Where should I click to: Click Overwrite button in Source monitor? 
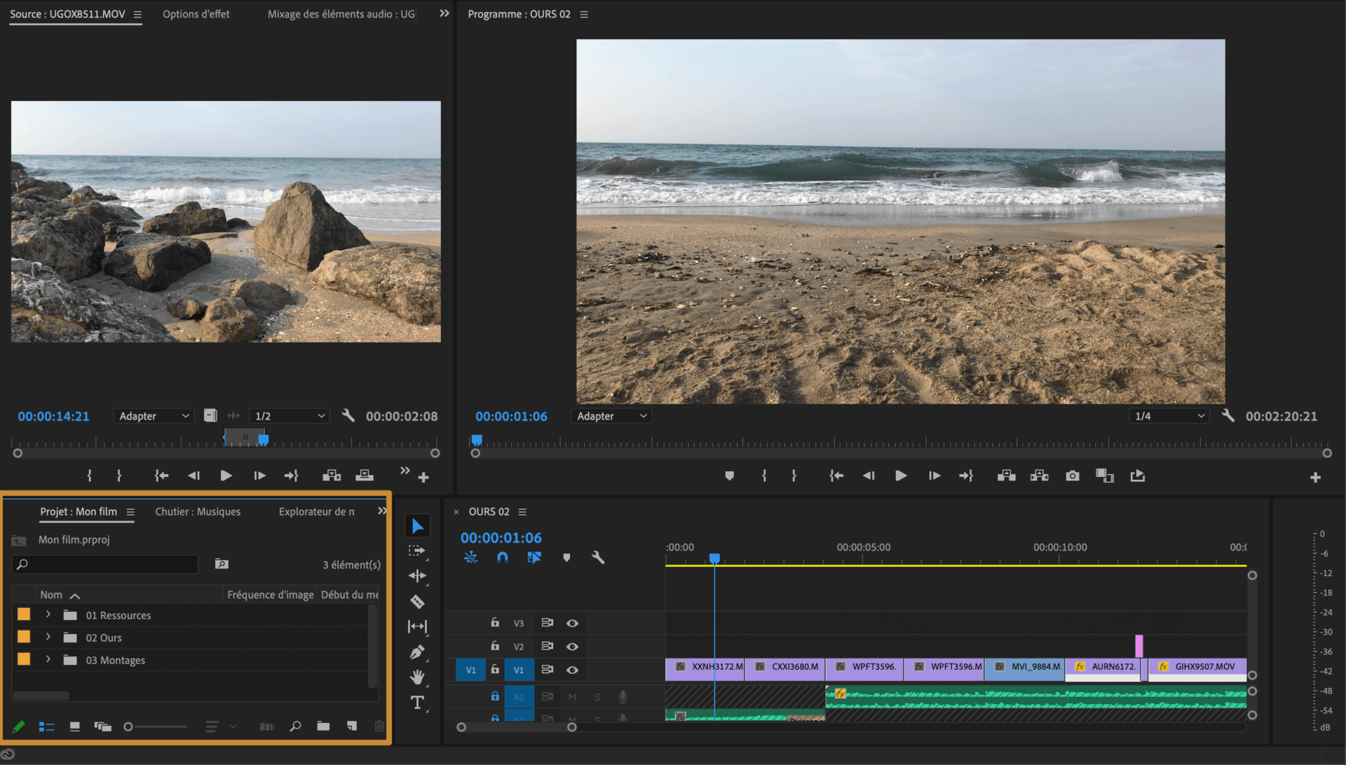[365, 476]
